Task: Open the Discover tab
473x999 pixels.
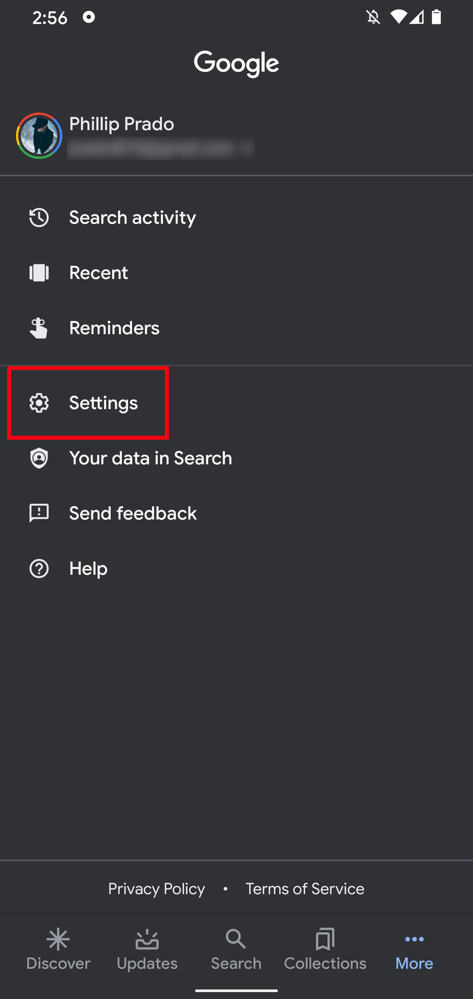Action: coord(58,950)
